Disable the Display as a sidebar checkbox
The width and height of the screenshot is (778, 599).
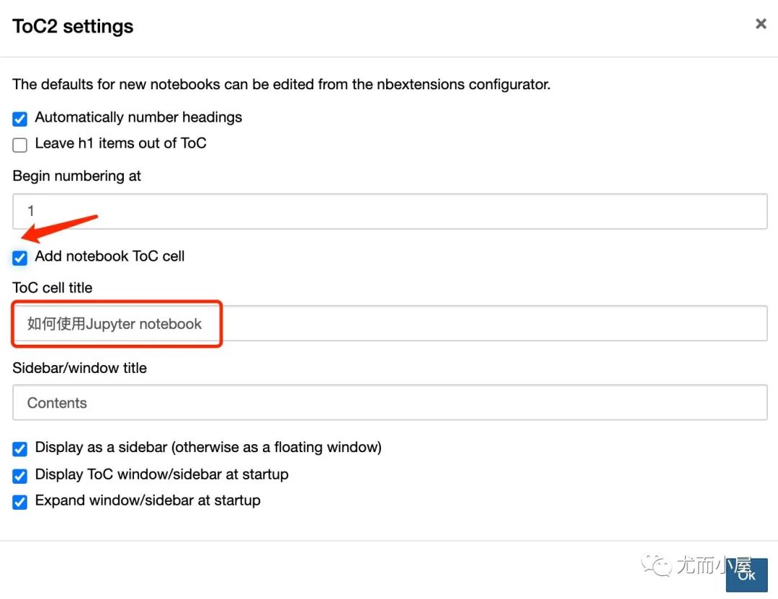pyautogui.click(x=20, y=449)
